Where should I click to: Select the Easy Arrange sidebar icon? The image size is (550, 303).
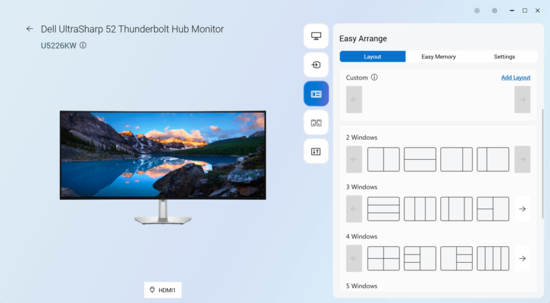316,94
